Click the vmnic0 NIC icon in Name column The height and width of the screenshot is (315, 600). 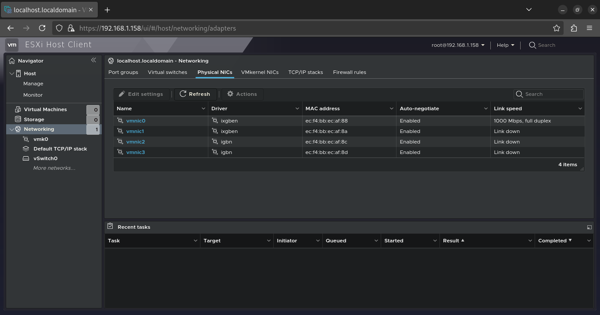[x=120, y=121]
